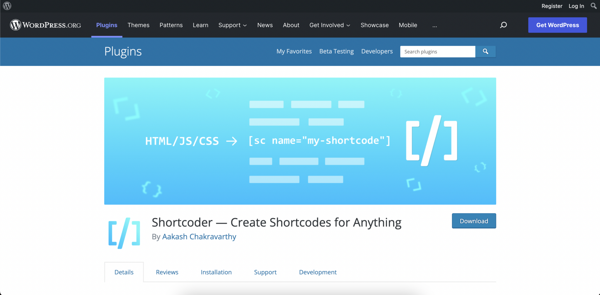Viewport: 600px width, 295px height.
Task: Switch to the Details tab
Action: point(124,272)
